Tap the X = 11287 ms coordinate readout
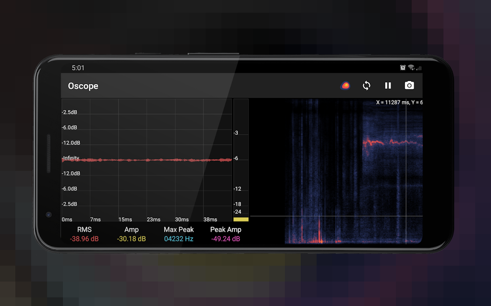The height and width of the screenshot is (306, 491). coord(399,103)
